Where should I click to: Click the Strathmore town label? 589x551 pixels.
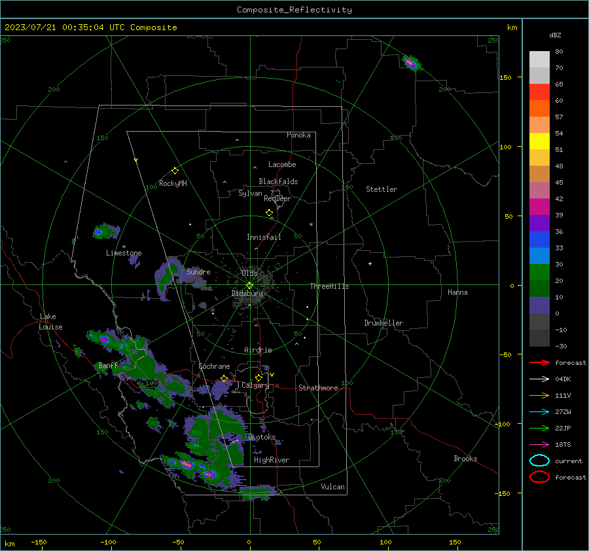click(x=318, y=388)
